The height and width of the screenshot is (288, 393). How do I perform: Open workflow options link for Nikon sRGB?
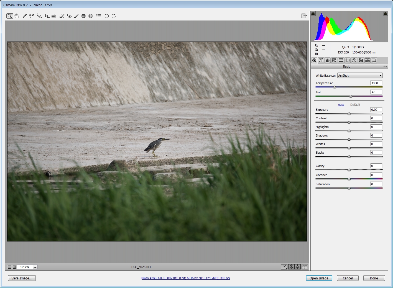click(x=185, y=278)
